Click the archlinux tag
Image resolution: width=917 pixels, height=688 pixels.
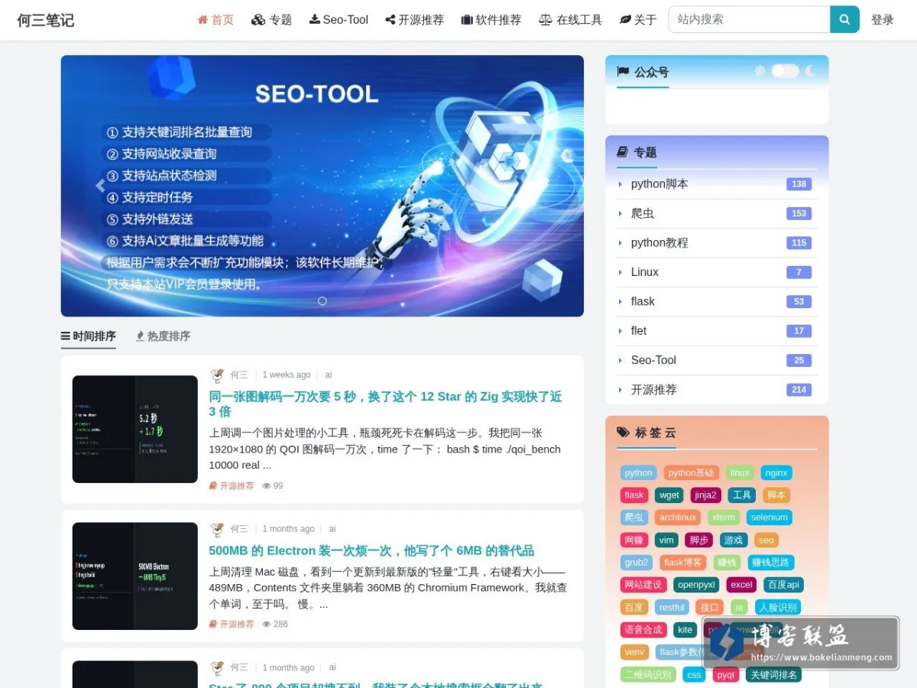click(x=678, y=518)
